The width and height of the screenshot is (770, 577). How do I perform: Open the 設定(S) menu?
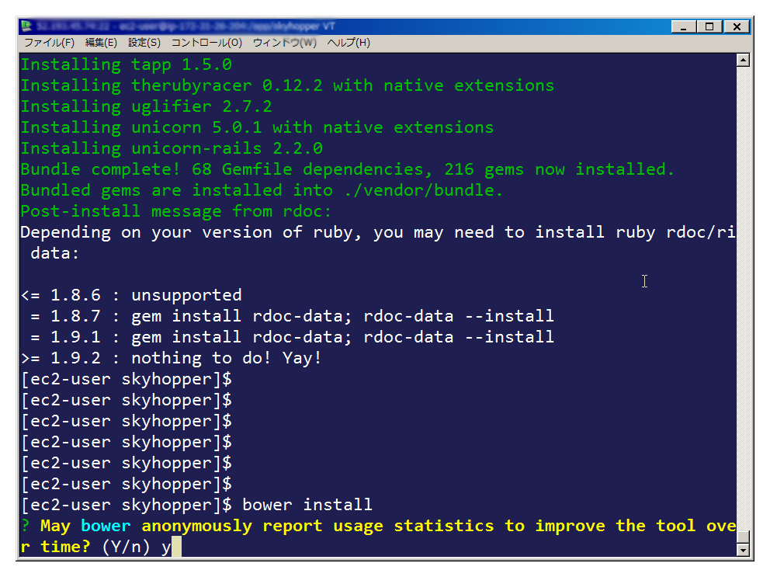point(144,43)
